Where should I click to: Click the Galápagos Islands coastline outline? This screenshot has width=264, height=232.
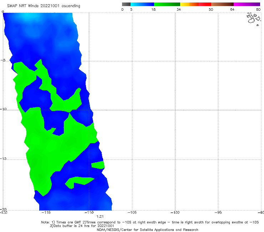coord(254,19)
